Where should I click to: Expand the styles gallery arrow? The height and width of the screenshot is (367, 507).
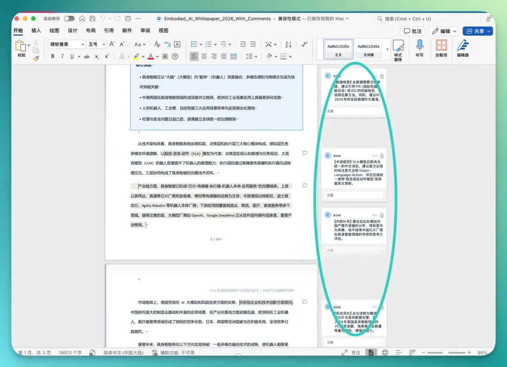click(x=387, y=49)
